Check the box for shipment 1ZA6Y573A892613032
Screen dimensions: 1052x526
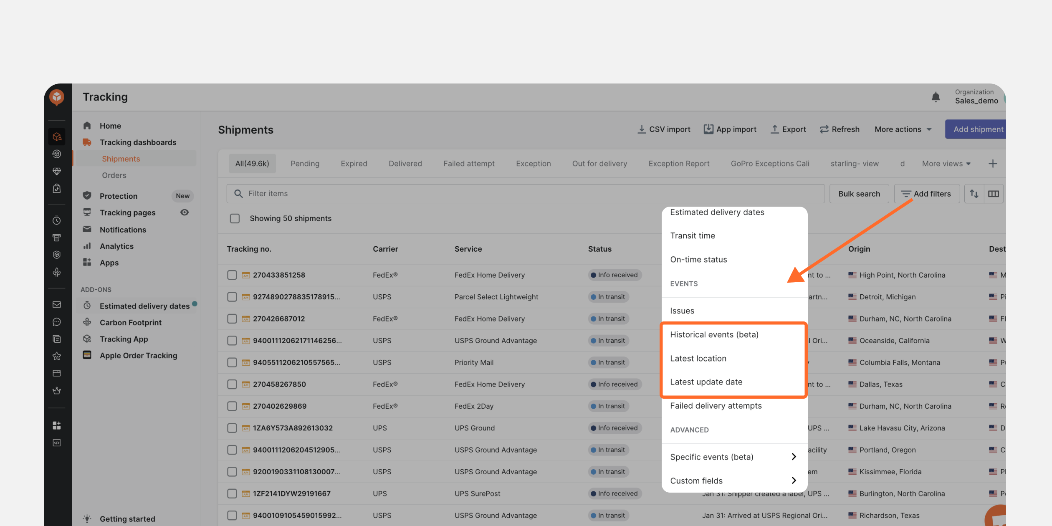[x=232, y=428]
